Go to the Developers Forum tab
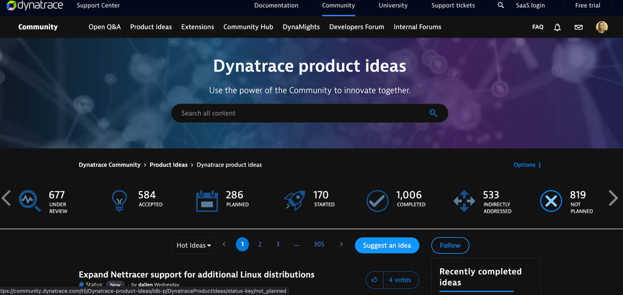The image size is (623, 295). [356, 27]
